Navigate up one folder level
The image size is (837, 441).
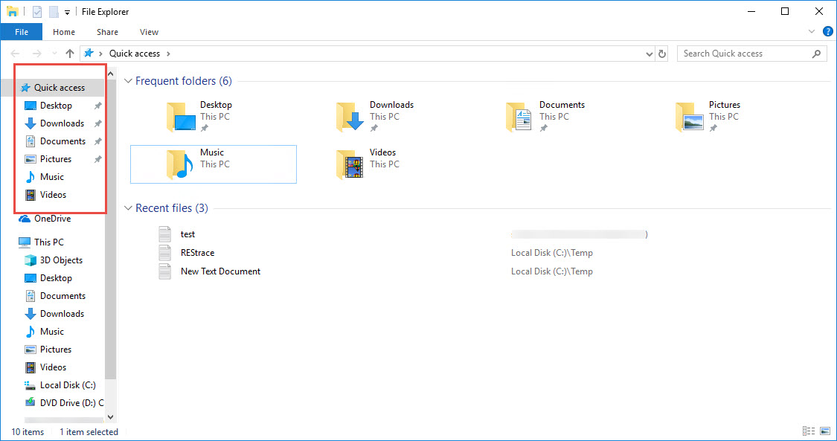pyautogui.click(x=69, y=53)
